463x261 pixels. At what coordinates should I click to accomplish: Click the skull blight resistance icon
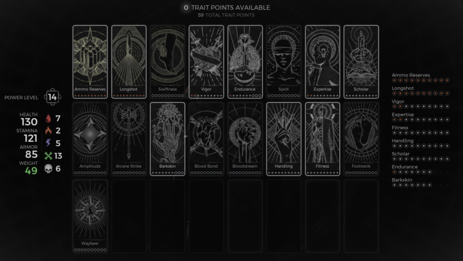click(x=48, y=169)
